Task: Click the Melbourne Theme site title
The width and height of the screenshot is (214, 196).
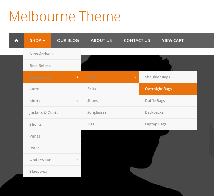Action: click(65, 16)
